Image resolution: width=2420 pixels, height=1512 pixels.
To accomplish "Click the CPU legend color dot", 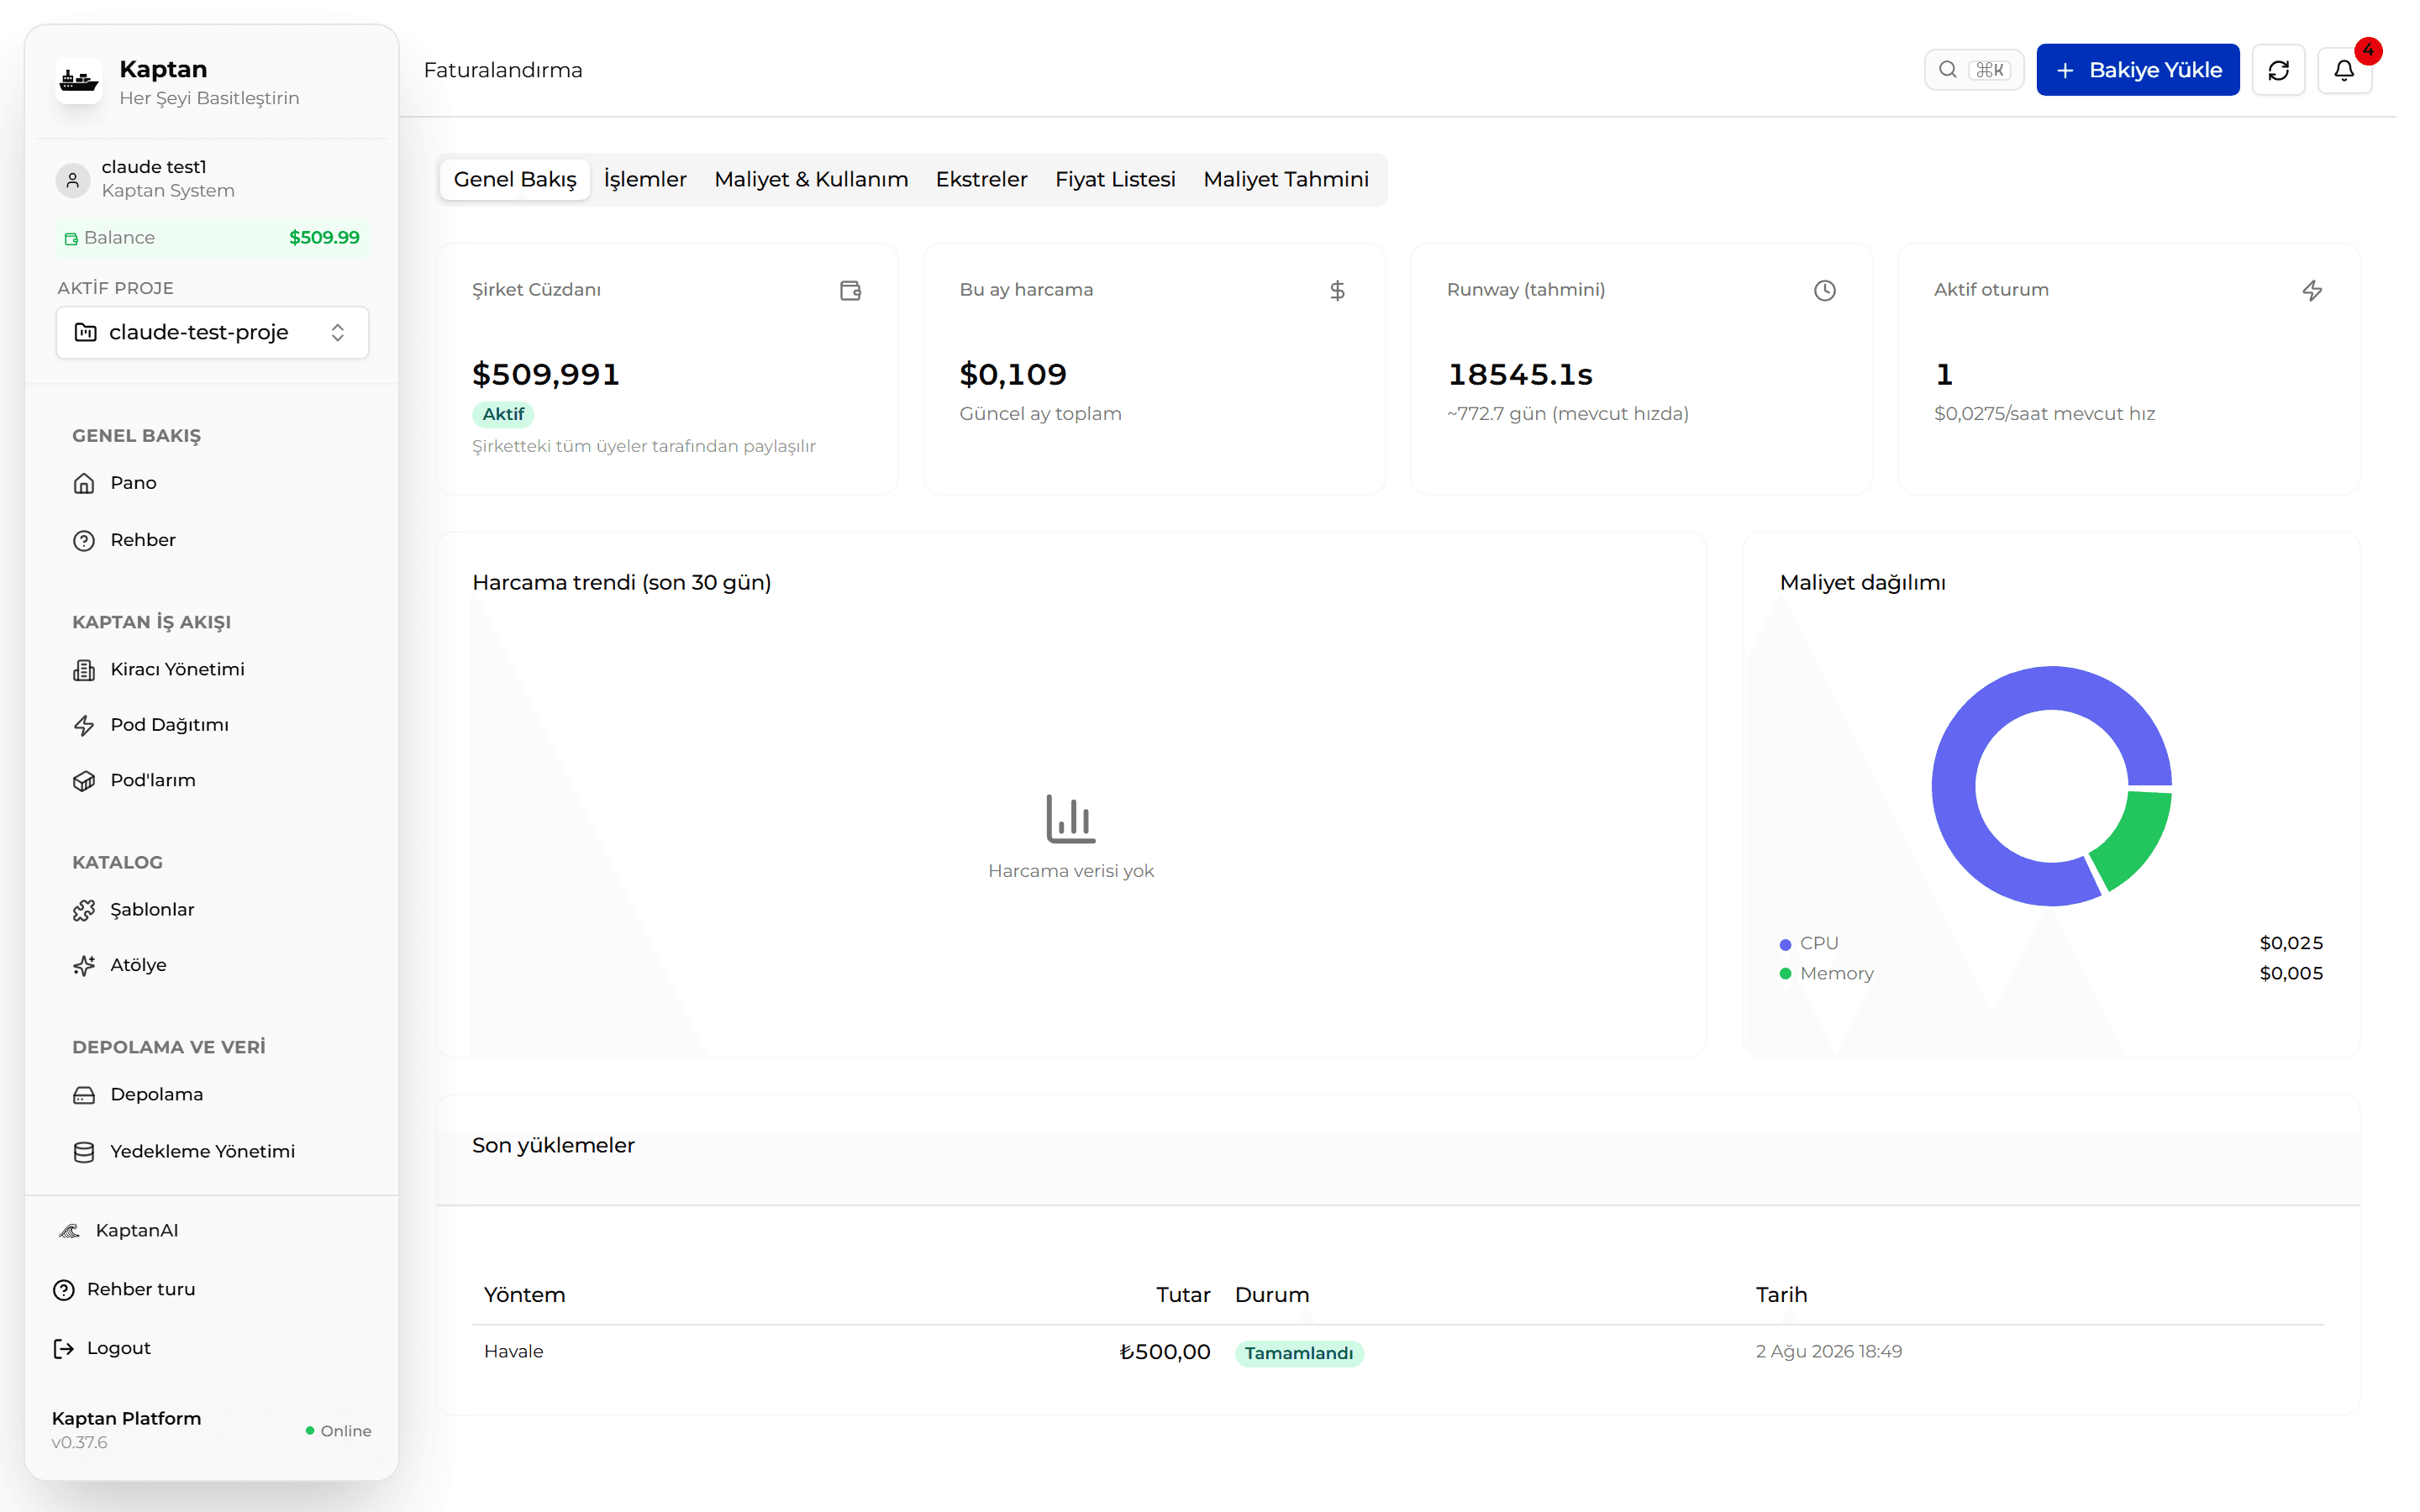I will pyautogui.click(x=1785, y=945).
